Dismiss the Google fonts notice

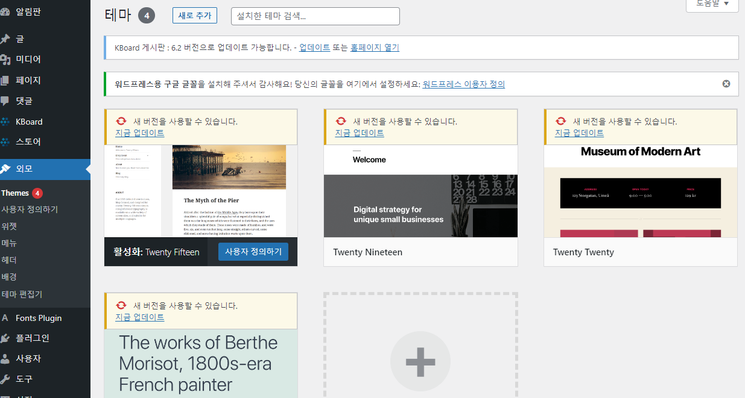tap(726, 84)
